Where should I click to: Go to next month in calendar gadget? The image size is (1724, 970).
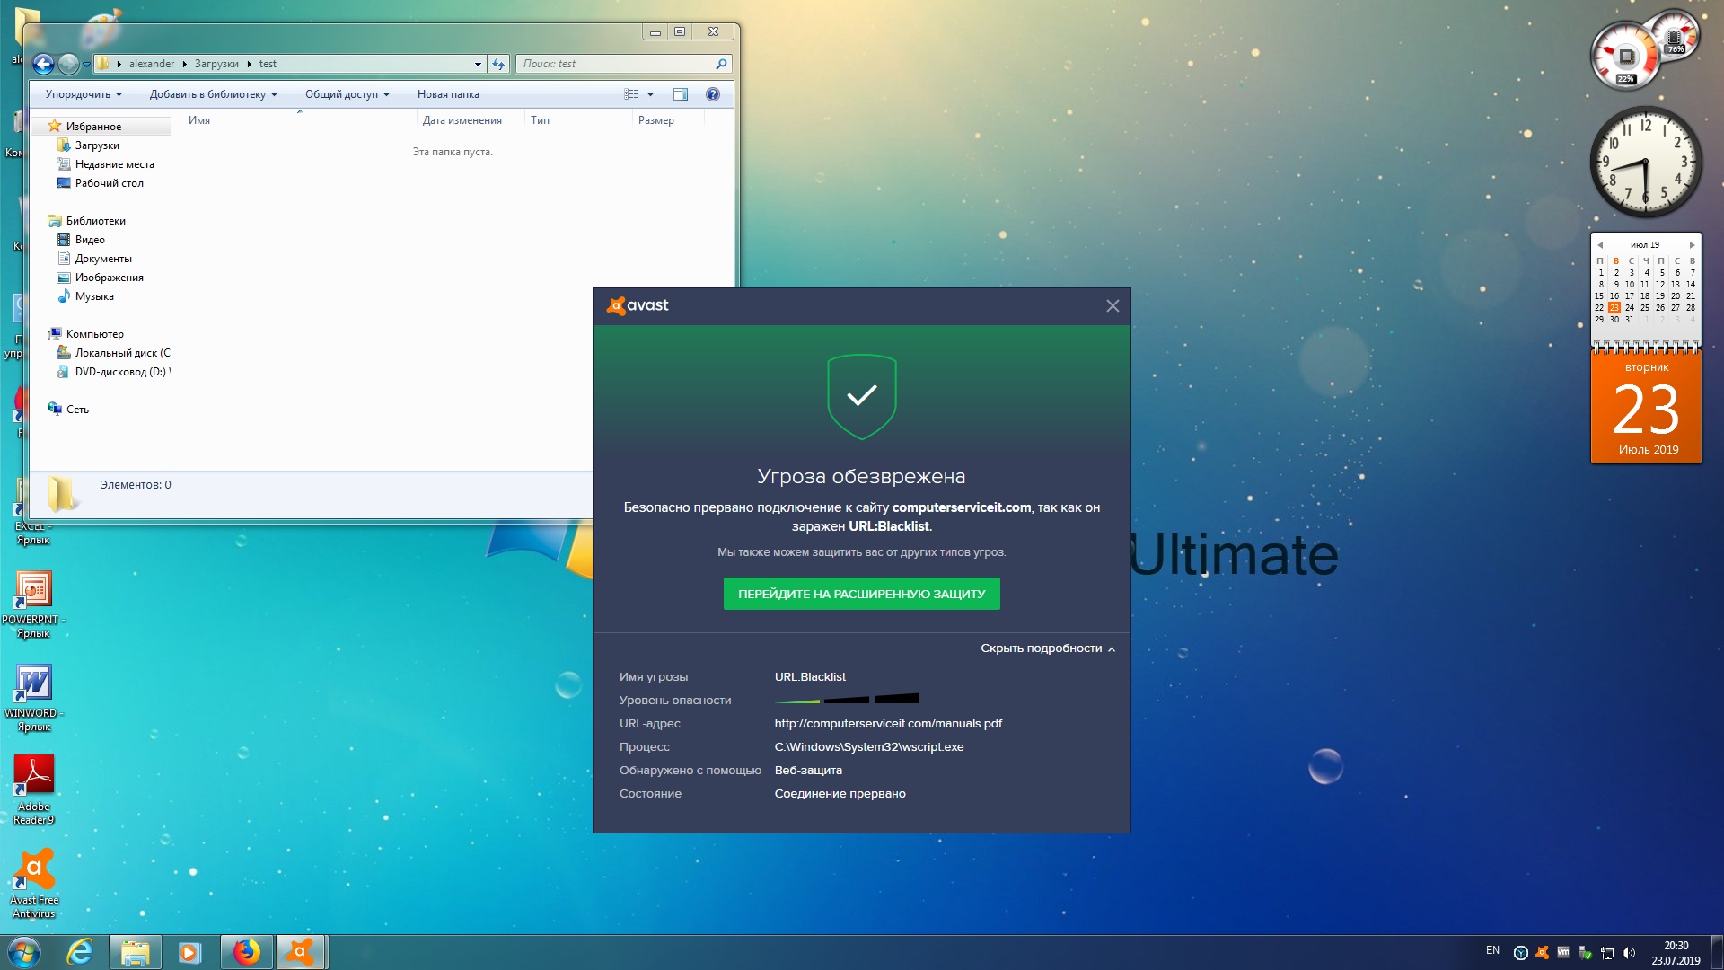pos(1692,245)
